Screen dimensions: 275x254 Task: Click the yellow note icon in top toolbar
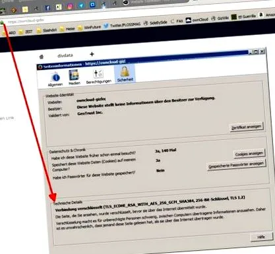point(25,9)
